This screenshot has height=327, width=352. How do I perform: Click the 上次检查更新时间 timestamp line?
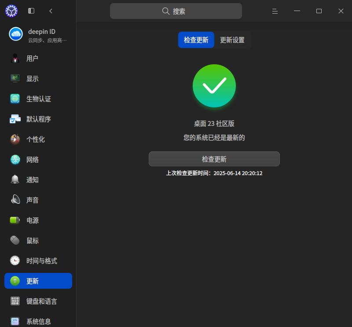(214, 173)
